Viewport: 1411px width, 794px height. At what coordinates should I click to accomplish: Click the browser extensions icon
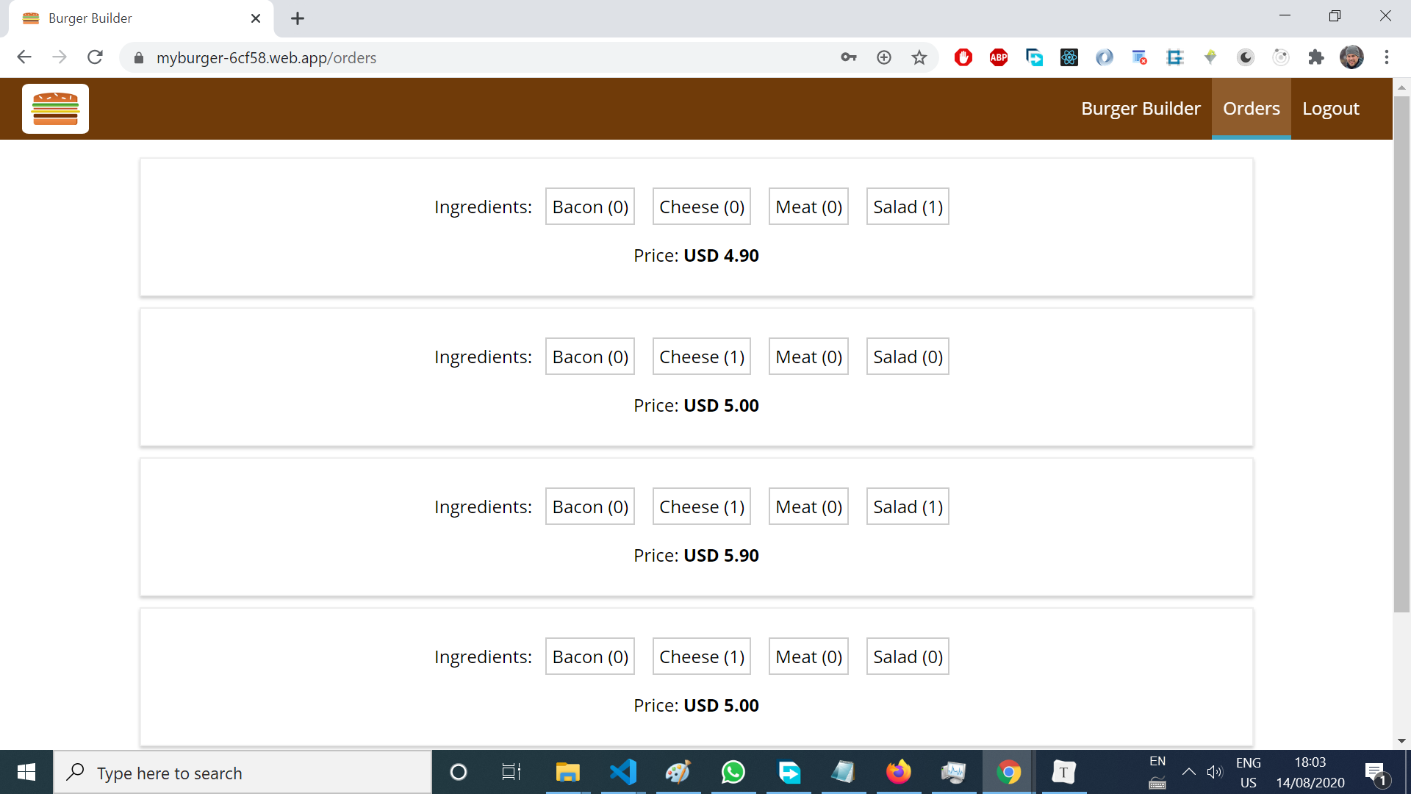point(1316,57)
